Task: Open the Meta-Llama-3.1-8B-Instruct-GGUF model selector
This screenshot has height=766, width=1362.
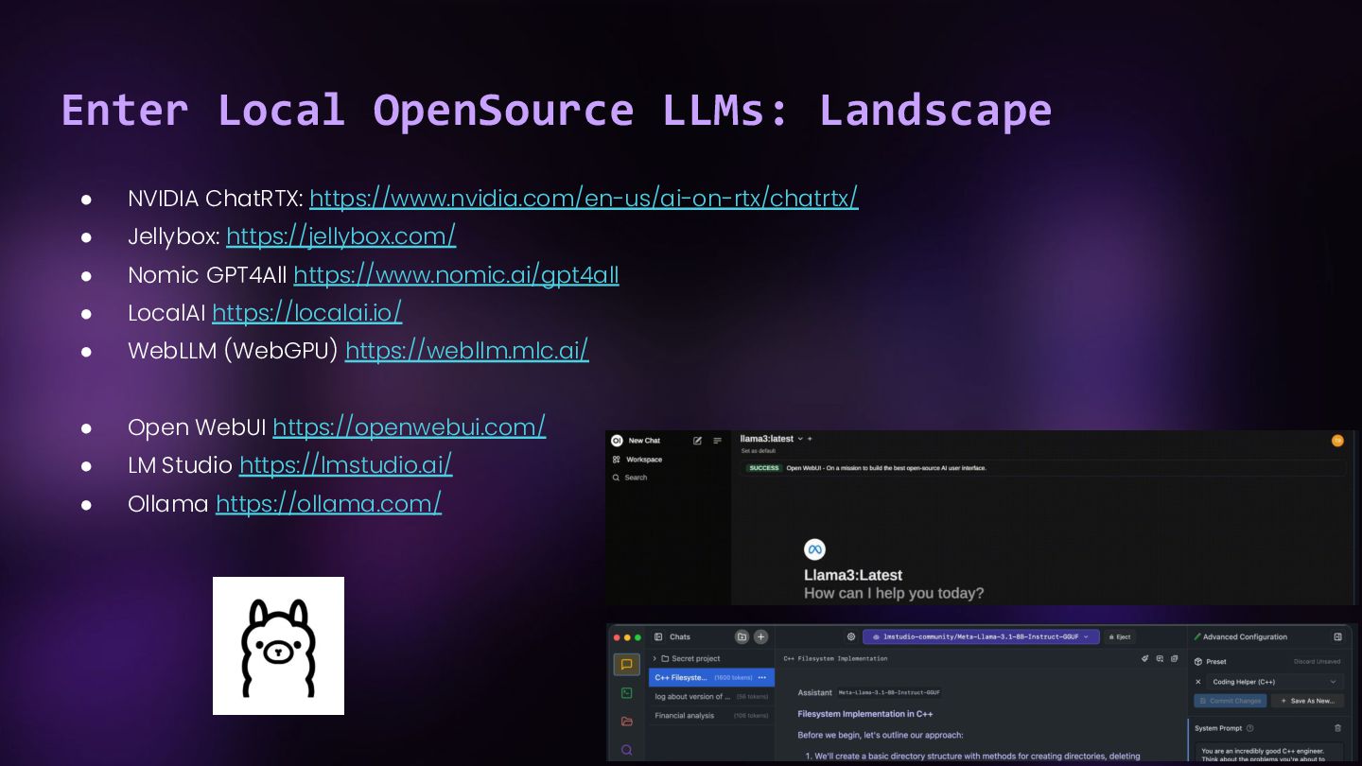Action: tap(981, 637)
